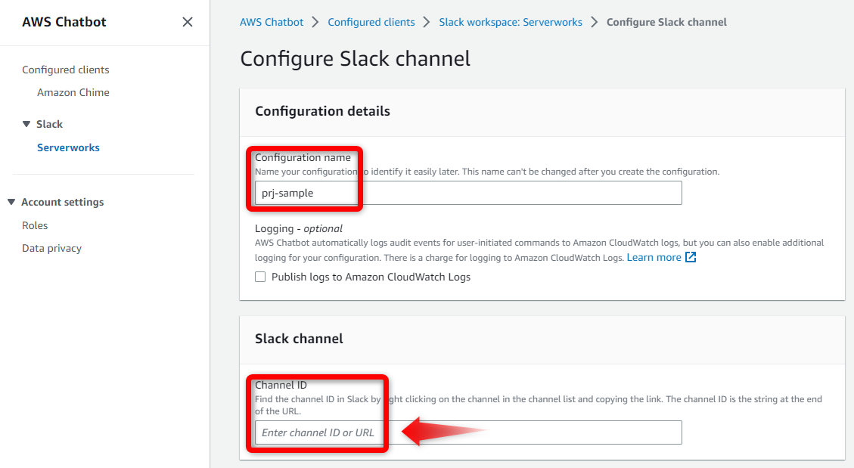
Task: Open Slack workspace: Serverworks breadcrumb
Action: coord(511,23)
